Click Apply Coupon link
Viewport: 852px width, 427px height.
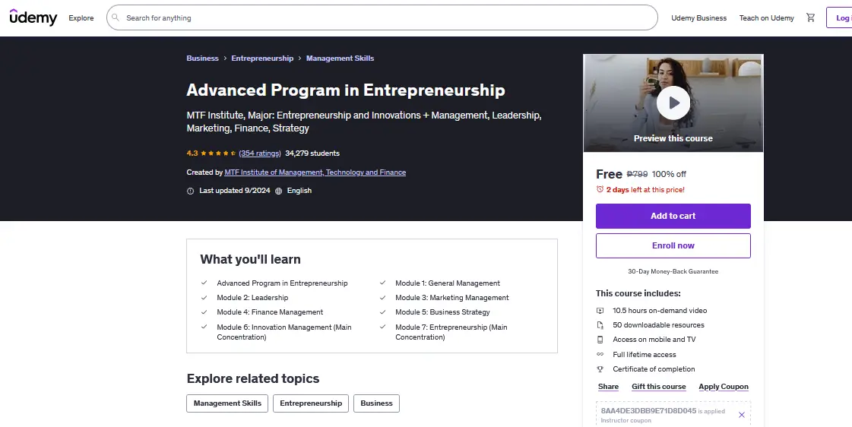[724, 387]
